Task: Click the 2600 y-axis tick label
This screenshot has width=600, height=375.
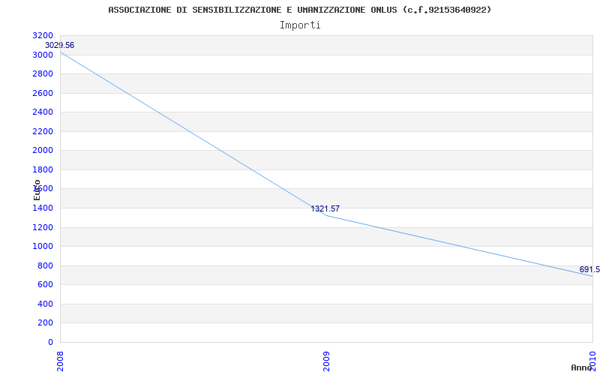Action: (x=43, y=93)
